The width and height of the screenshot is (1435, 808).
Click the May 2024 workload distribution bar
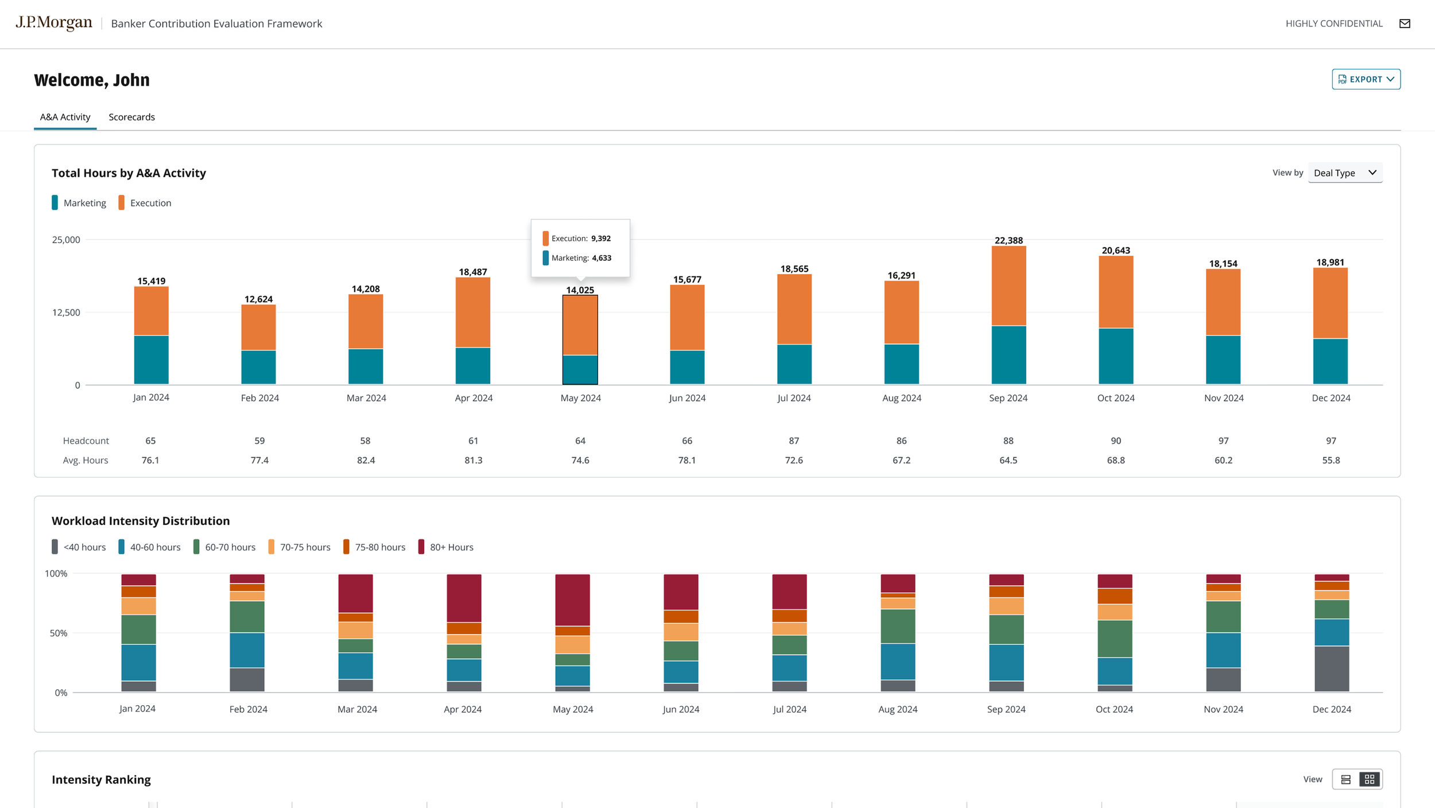coord(572,633)
